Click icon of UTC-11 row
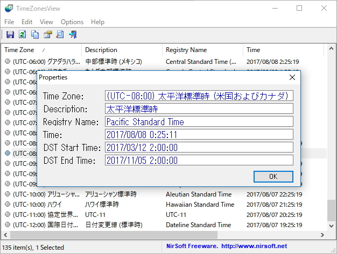Image resolution: width=337 pixels, height=254 pixels. click(8, 214)
